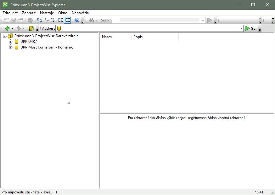Click the Up one level folder icon

coord(31,28)
